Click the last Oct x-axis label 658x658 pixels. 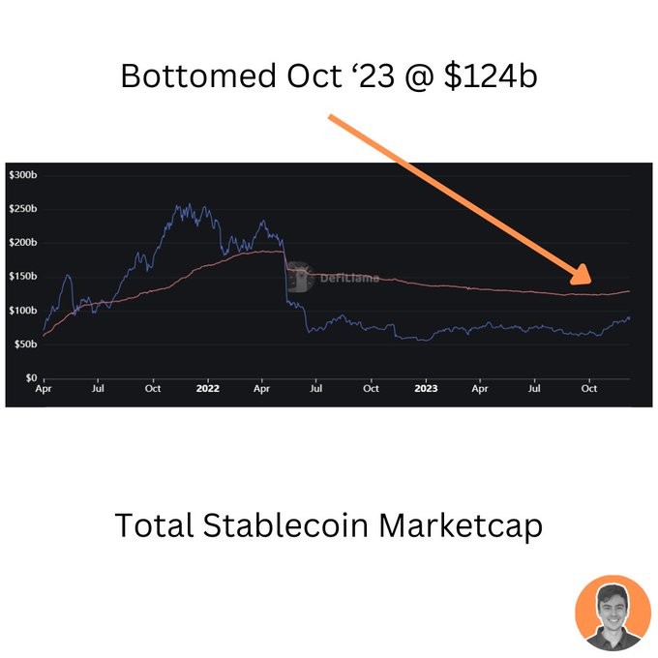(x=589, y=389)
